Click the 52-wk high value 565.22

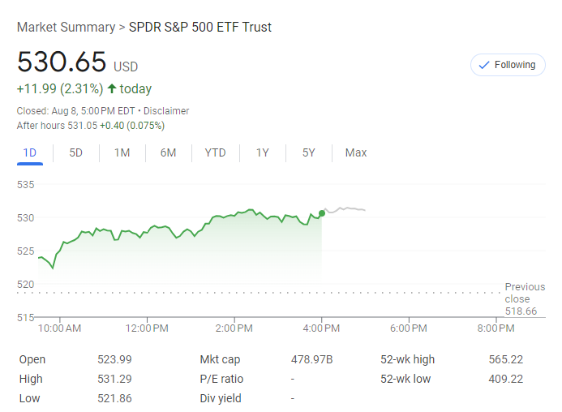pos(506,359)
